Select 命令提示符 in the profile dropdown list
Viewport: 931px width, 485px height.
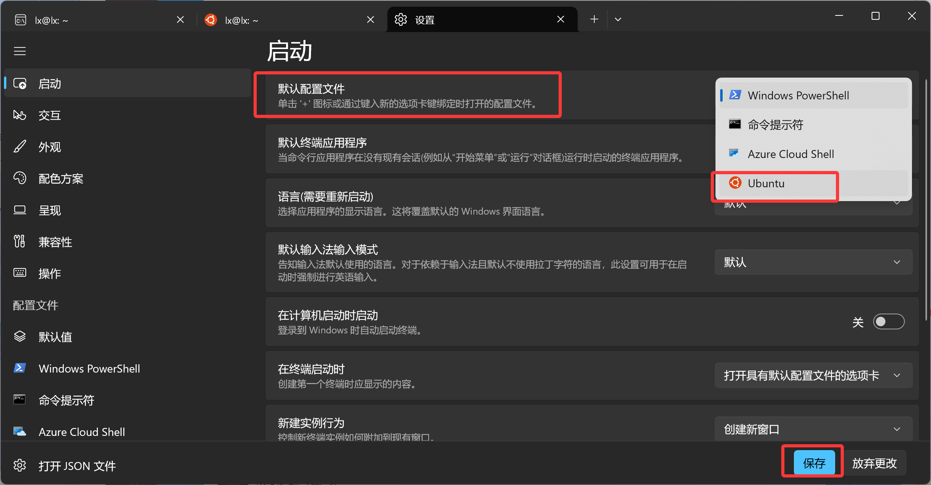(x=775, y=125)
